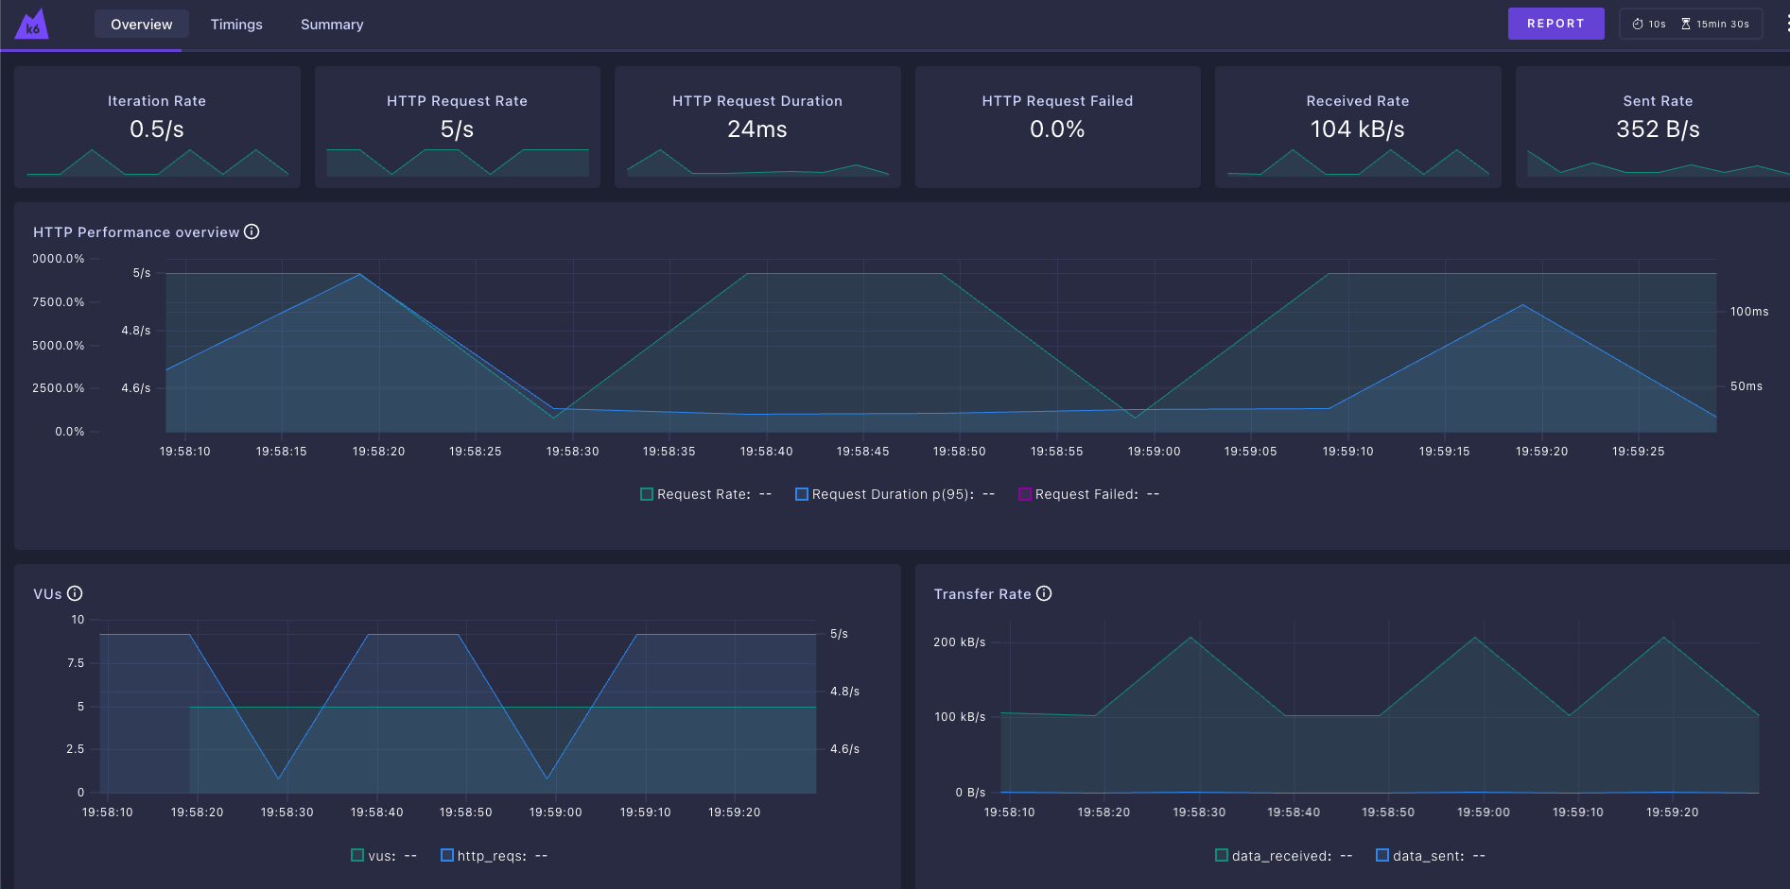Screen dimensions: 1790x889
Task: Click the hourglass elapsed-time icon
Action: (1685, 23)
